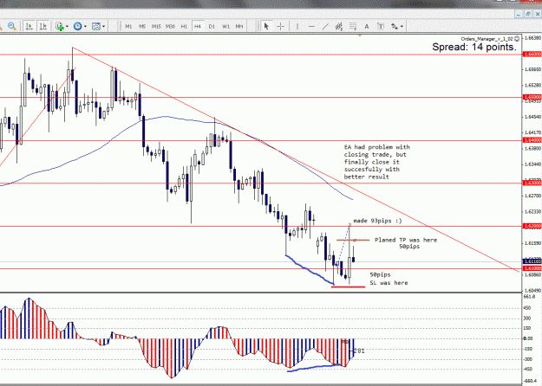
Task: Restore the inner chart window button
Action: click(528, 14)
